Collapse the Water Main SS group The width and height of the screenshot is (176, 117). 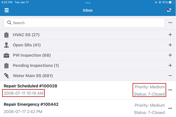(x=170, y=76)
